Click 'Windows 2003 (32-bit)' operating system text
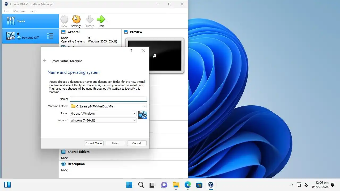Viewport: 340px width, 191px height. point(103,42)
